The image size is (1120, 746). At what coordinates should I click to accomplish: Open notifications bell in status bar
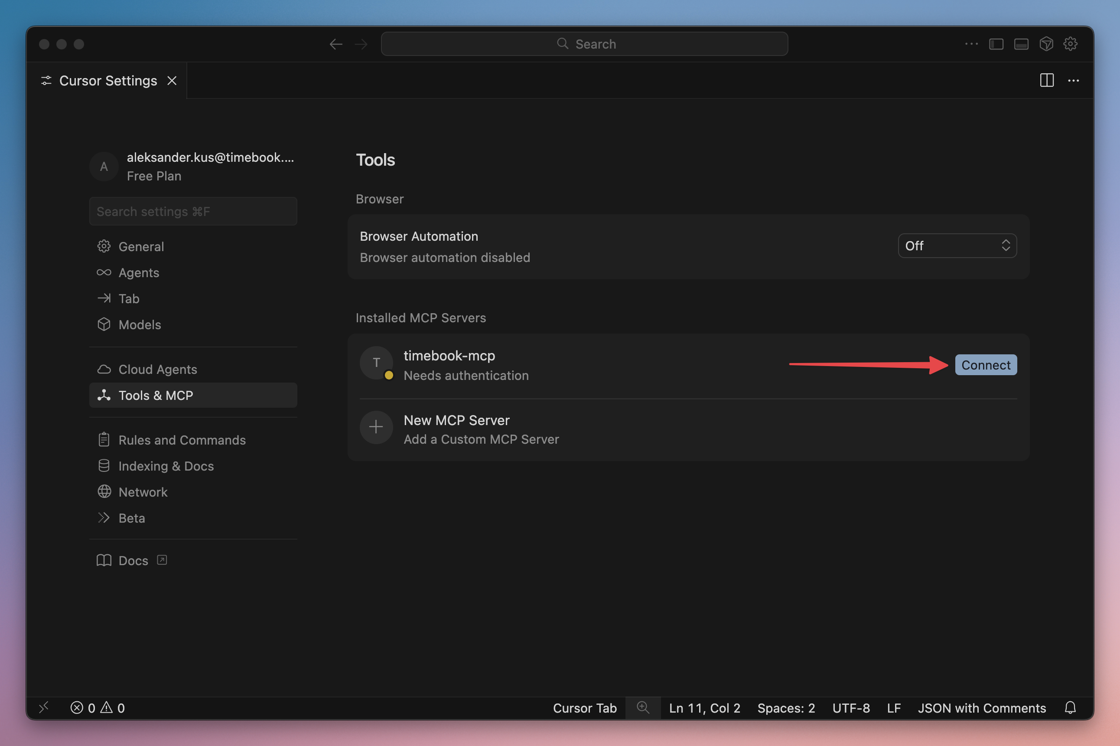click(1070, 707)
